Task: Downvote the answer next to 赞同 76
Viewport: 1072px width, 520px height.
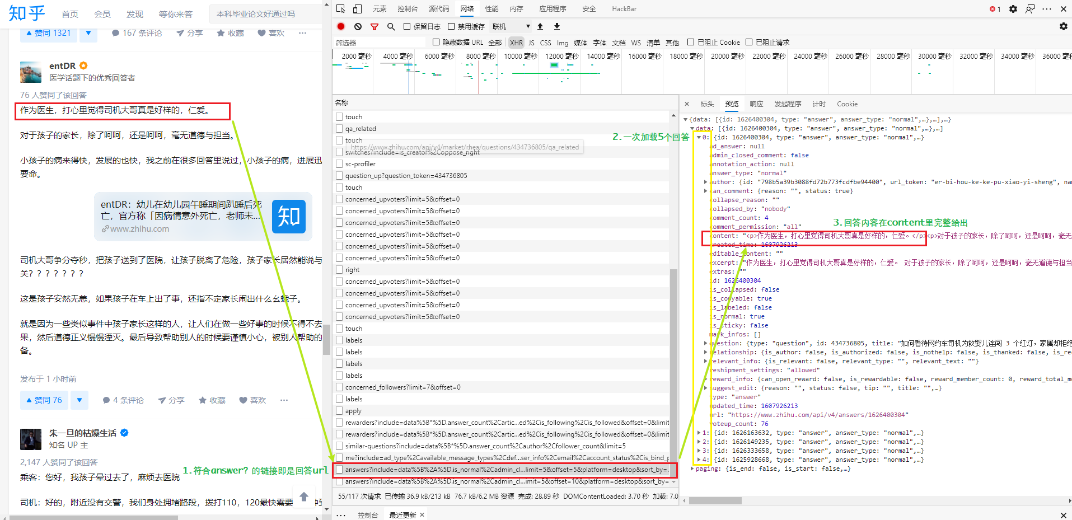Action: (79, 400)
